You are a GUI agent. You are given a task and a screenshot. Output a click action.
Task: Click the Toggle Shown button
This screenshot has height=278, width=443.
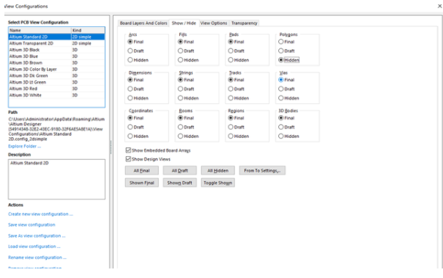tap(217, 183)
